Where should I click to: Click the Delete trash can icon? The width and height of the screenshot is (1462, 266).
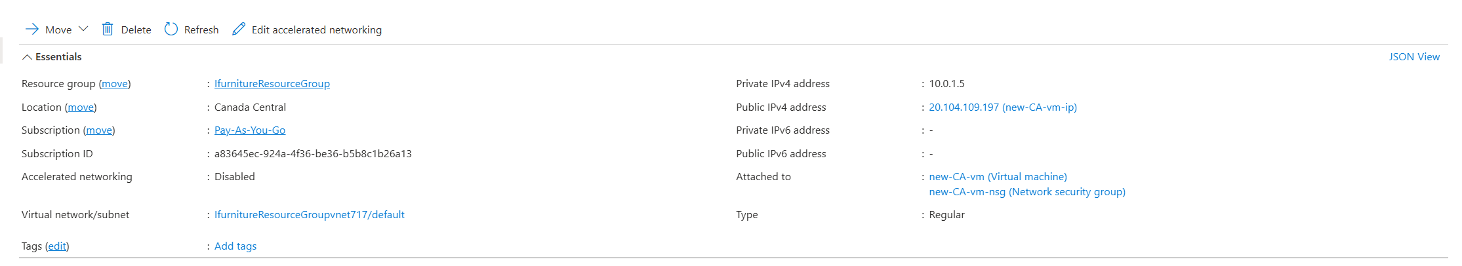click(x=108, y=29)
